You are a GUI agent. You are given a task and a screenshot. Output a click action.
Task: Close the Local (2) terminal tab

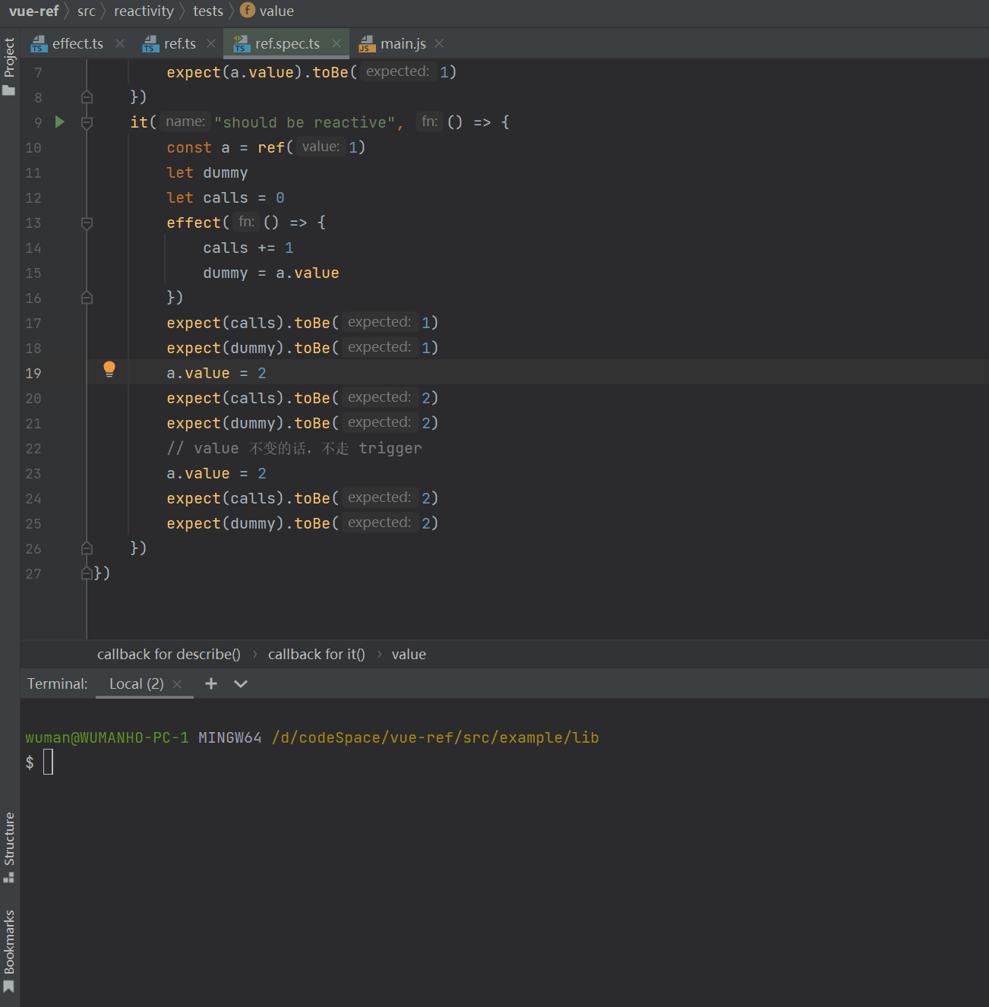(177, 684)
